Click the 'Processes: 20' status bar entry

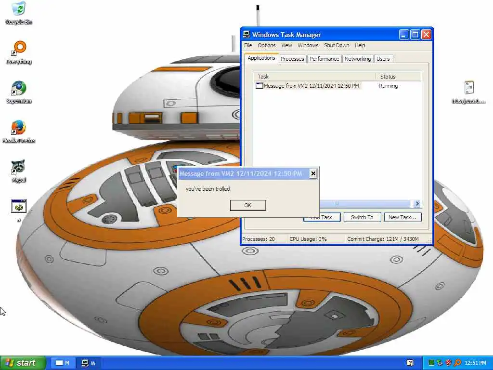pyautogui.click(x=259, y=239)
